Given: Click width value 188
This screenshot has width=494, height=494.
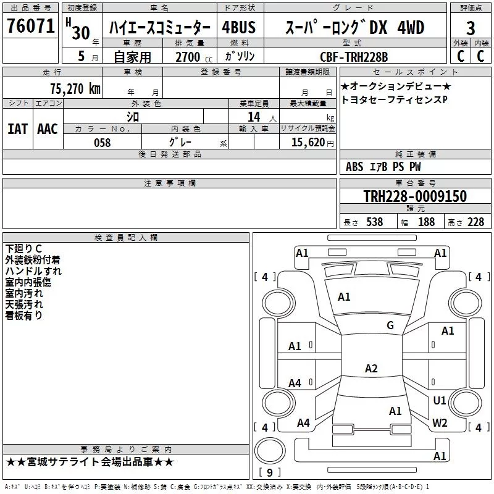Looking at the screenshot, I should (426, 222).
